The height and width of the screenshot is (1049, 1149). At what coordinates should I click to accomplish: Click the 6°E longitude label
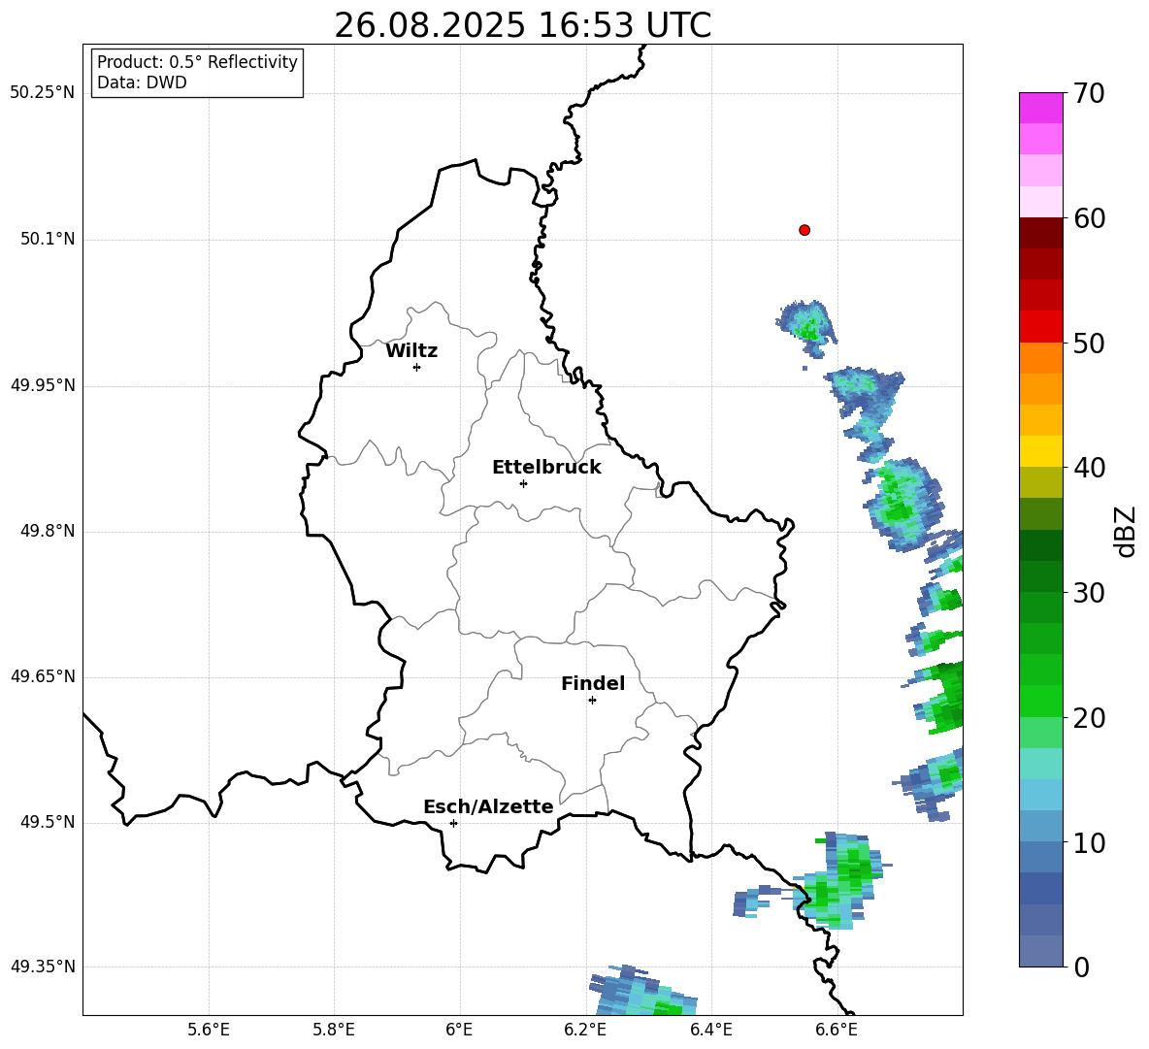coord(459,1030)
